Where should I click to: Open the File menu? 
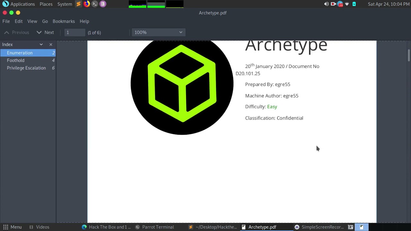(6, 21)
